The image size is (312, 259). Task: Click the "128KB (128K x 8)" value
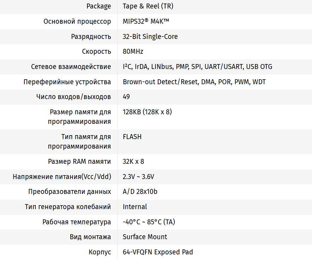(148, 112)
